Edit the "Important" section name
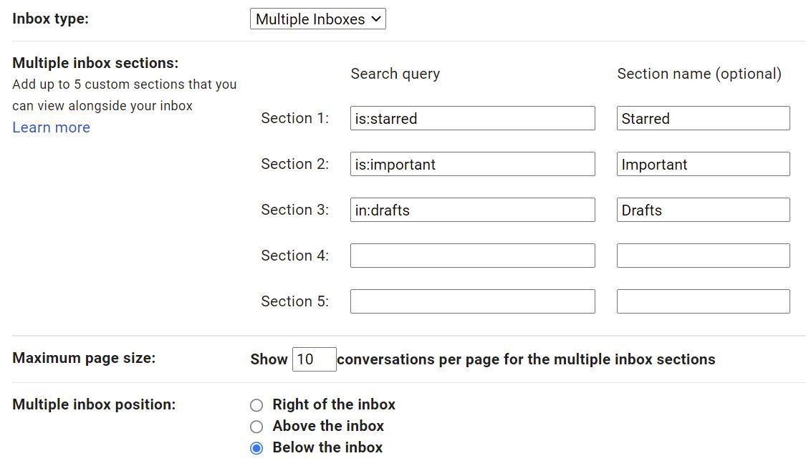Screen dimensions: 806x466 (703, 164)
